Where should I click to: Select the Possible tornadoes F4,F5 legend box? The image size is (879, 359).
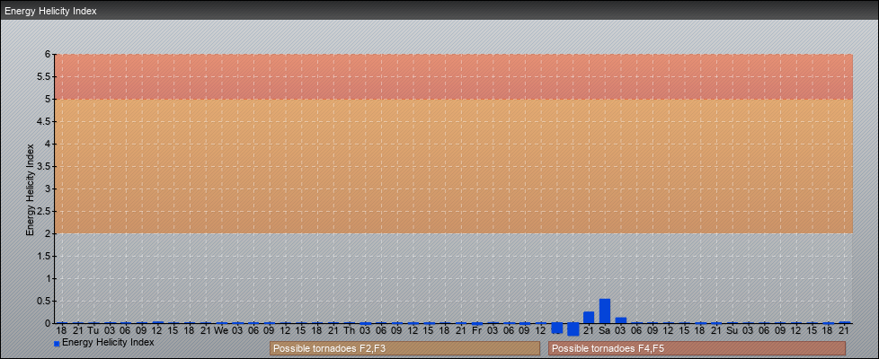pos(697,348)
